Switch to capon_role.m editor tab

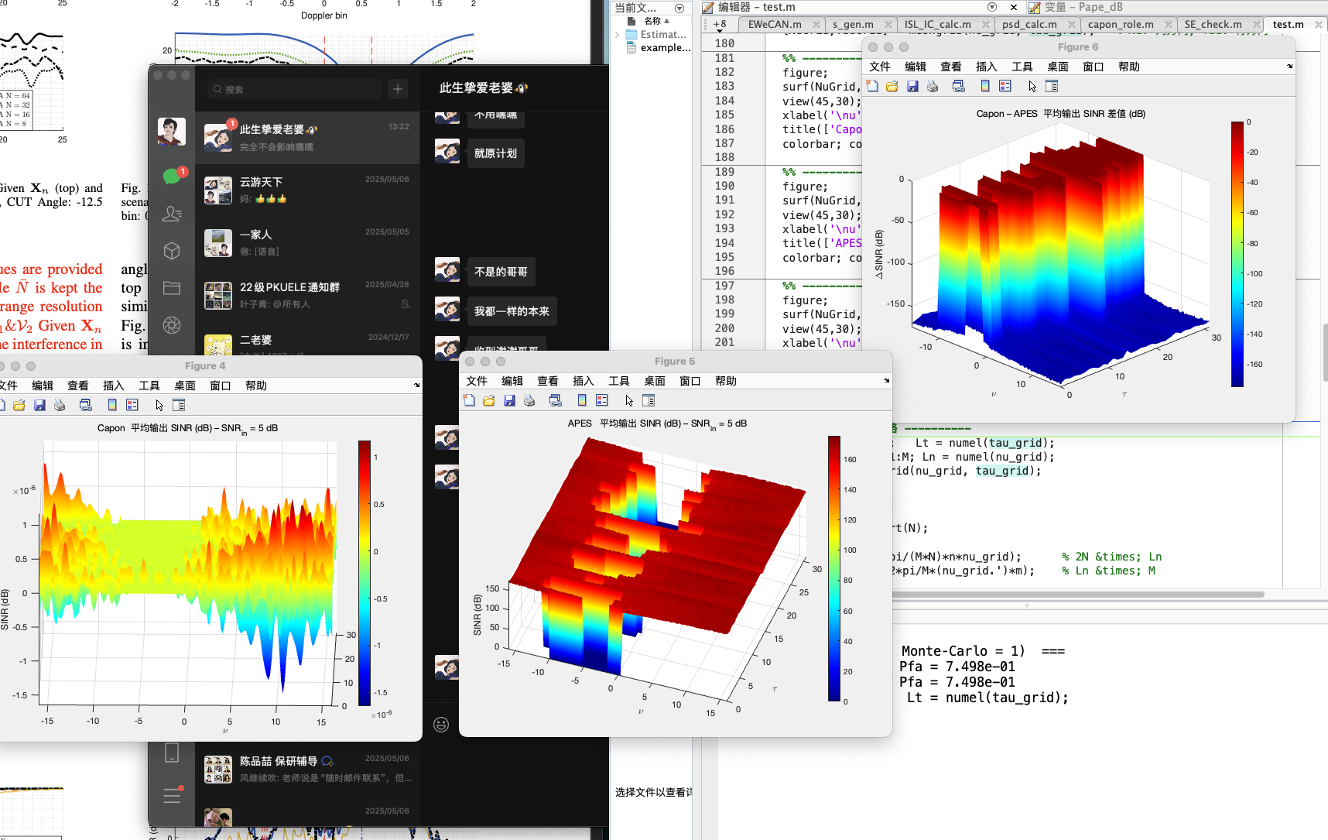click(x=1121, y=25)
